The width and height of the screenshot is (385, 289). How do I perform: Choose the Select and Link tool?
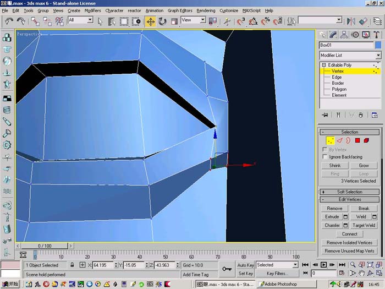point(35,21)
